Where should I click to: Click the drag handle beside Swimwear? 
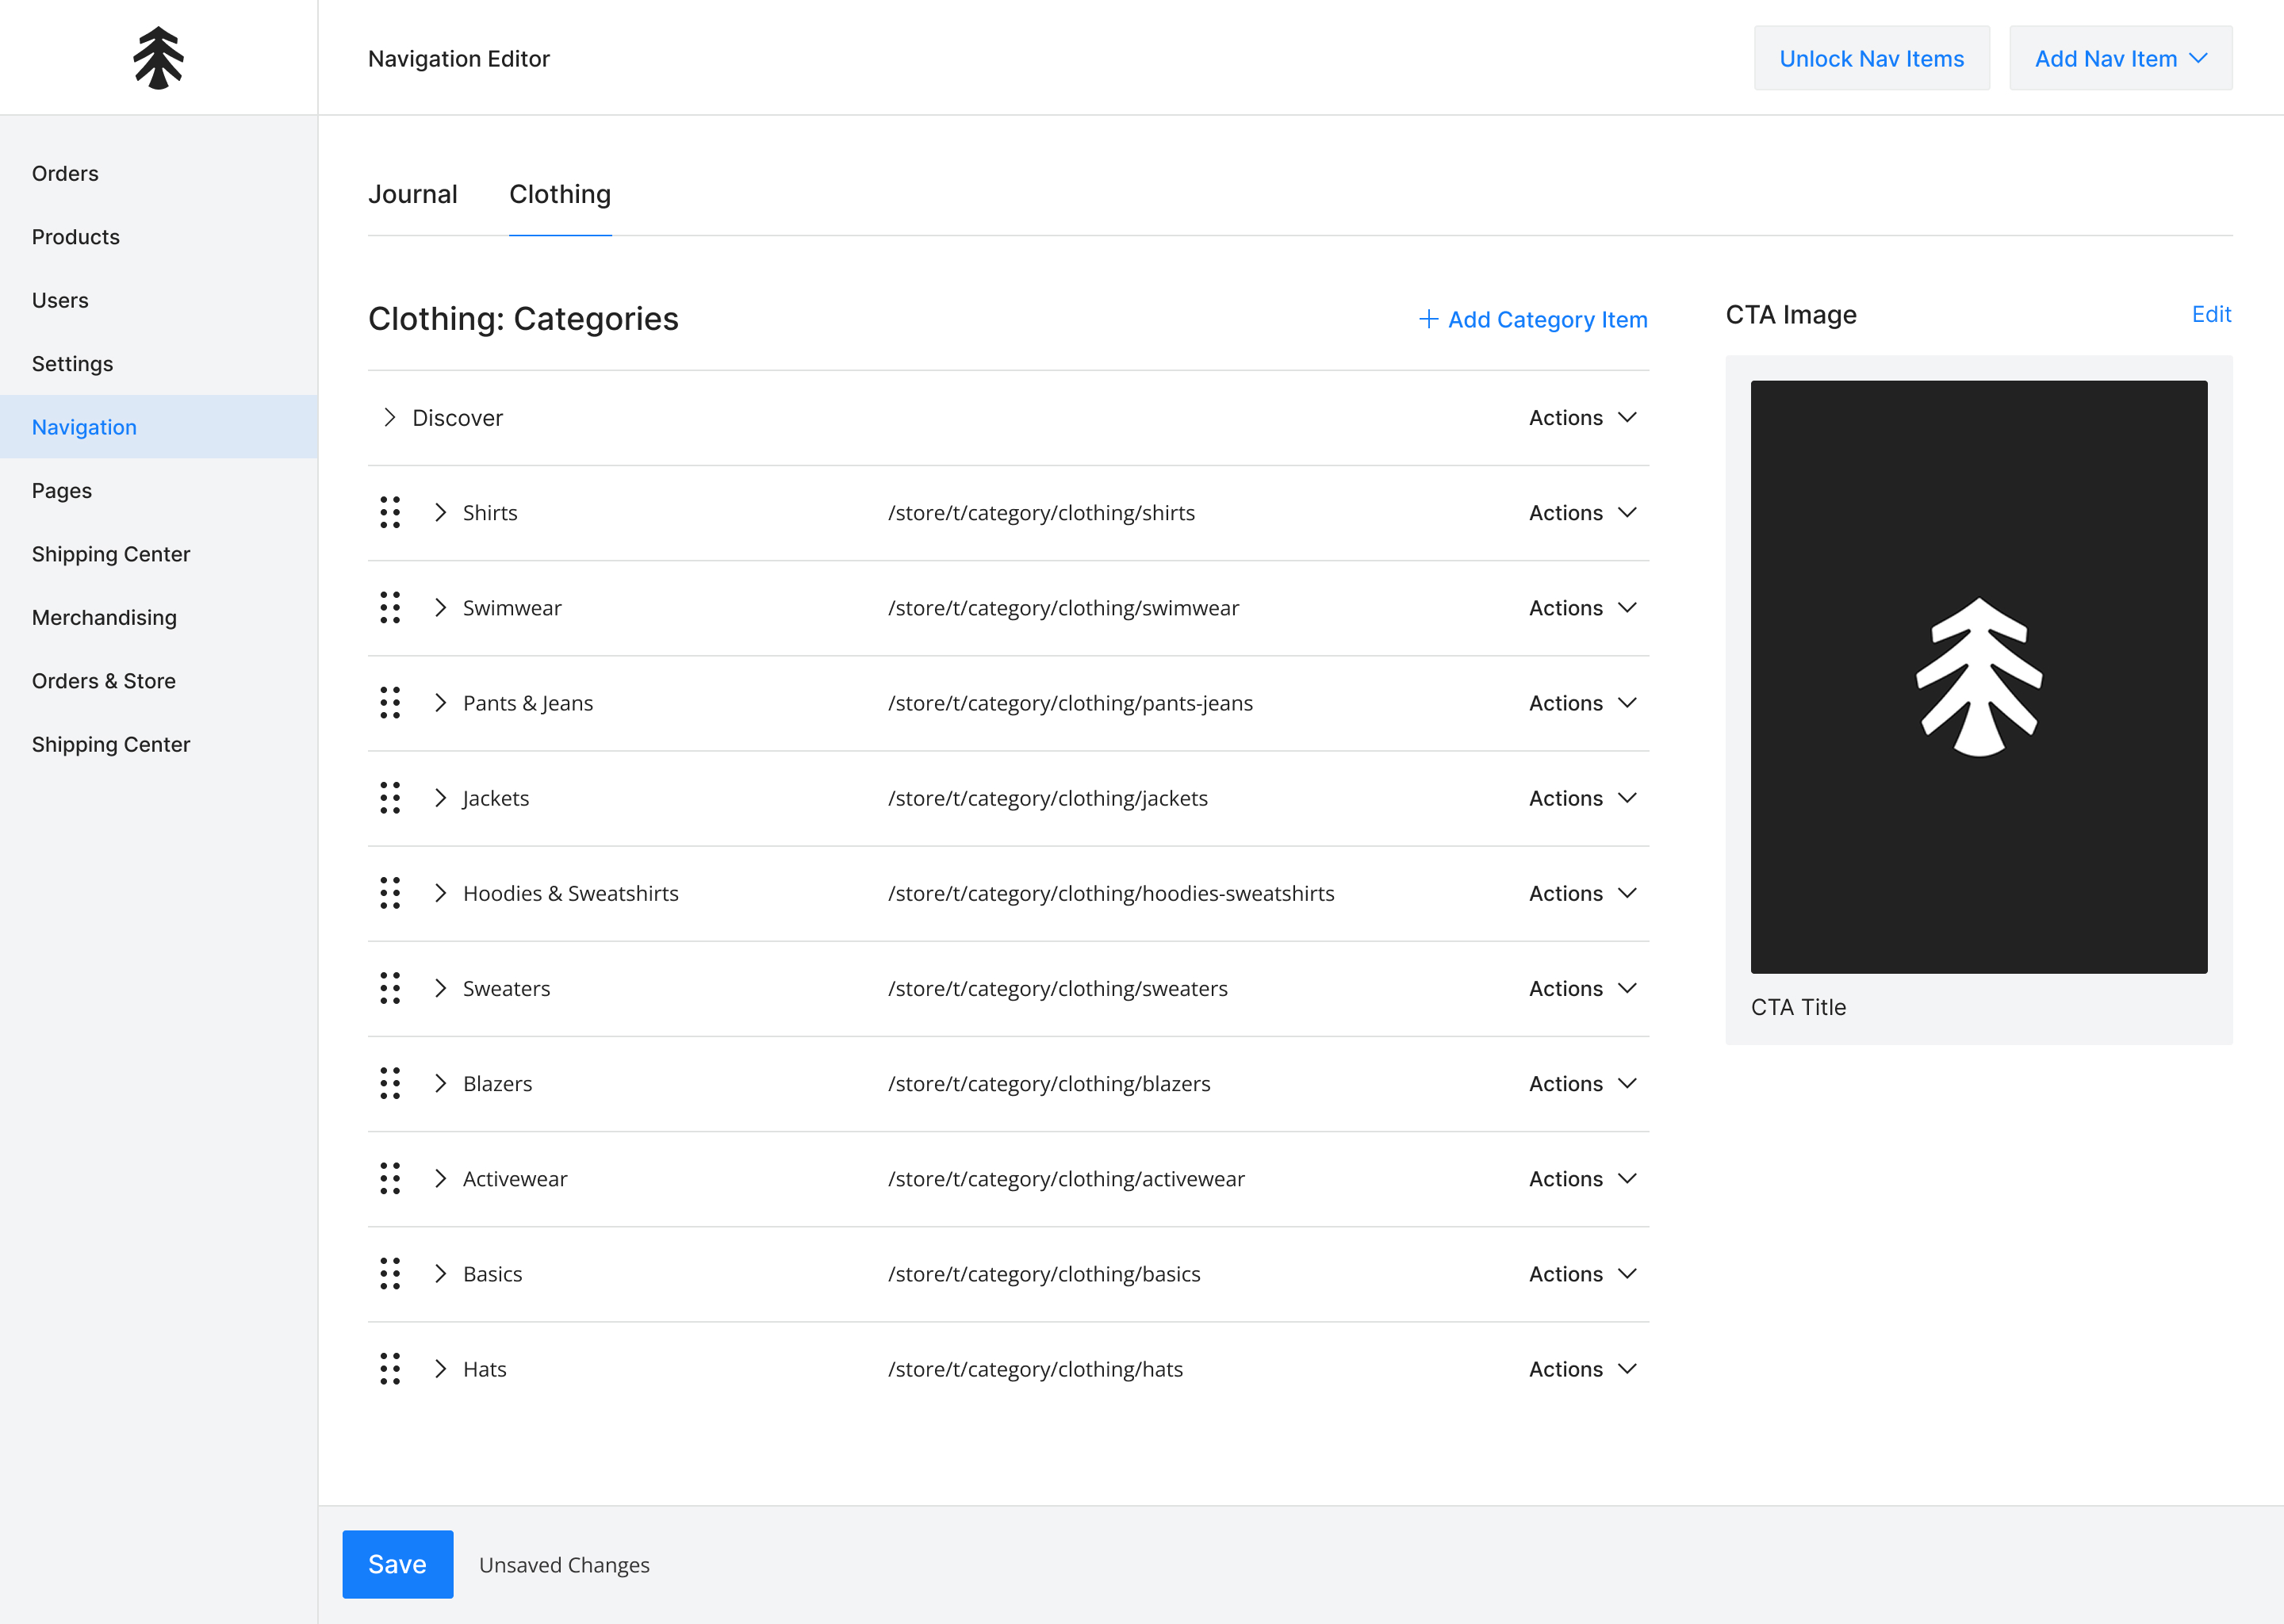pos(390,607)
